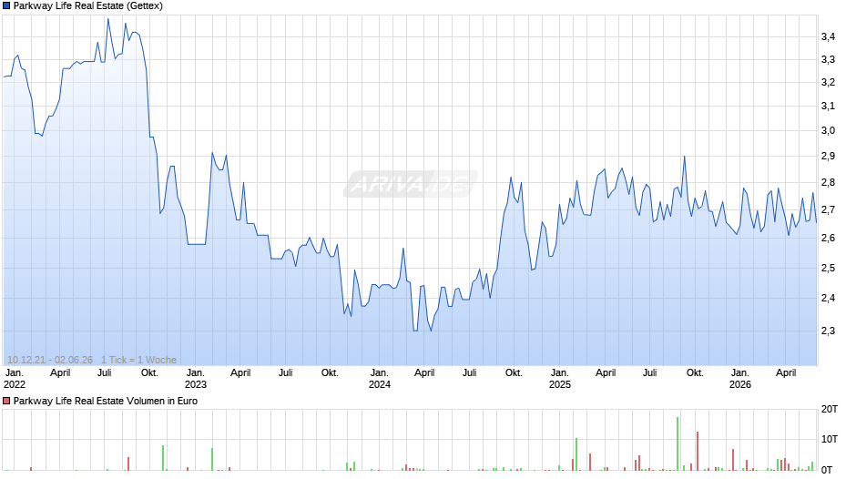This screenshot has height=479, width=856.
Task: Click the 2,8 price axis label
Action: click(x=828, y=182)
